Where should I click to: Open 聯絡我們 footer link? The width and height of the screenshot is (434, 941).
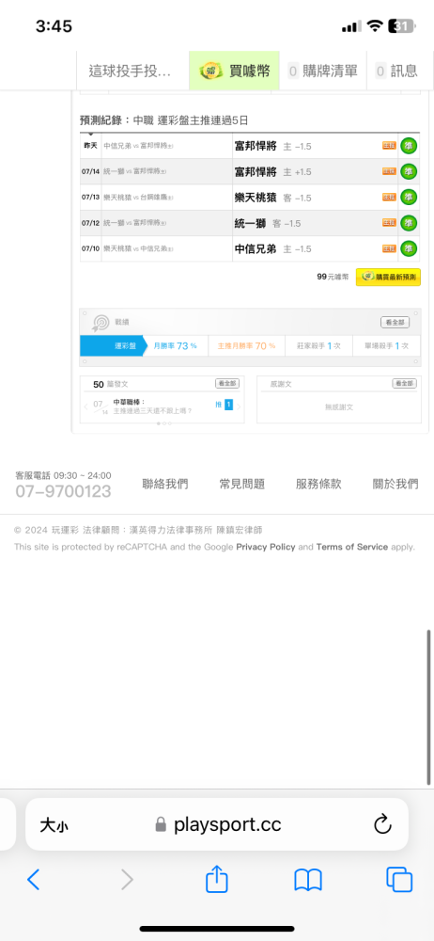point(164,485)
